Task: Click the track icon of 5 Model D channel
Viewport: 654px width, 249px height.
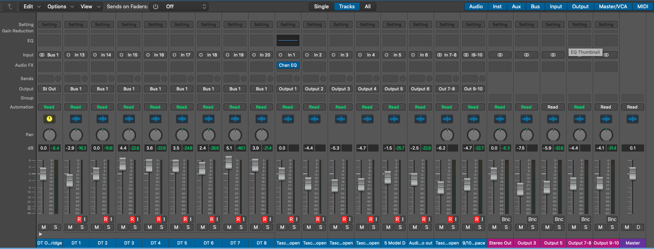Action: 394,119
